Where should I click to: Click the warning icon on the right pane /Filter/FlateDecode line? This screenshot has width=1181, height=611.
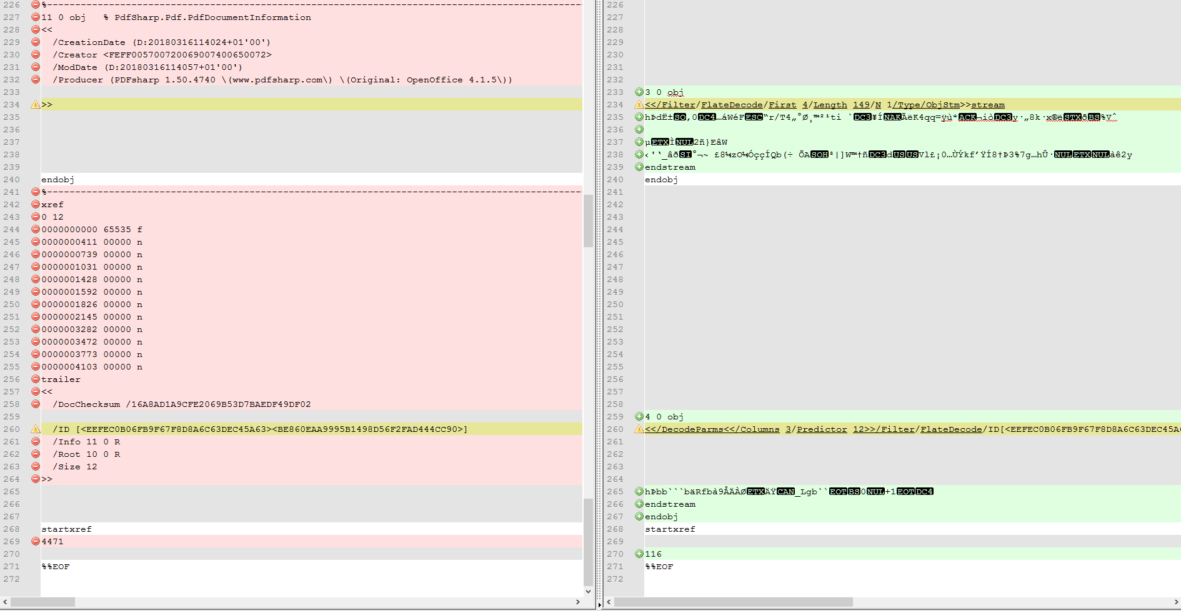click(x=639, y=104)
